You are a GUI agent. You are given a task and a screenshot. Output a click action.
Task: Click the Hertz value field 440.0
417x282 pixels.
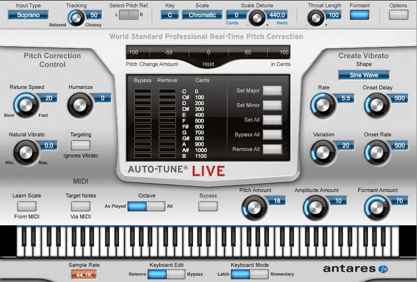pyautogui.click(x=277, y=15)
